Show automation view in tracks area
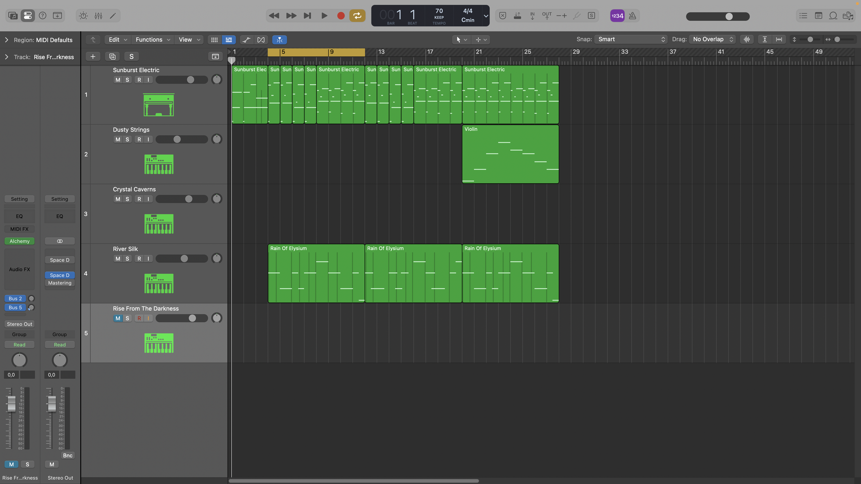861x484 pixels. tap(246, 40)
